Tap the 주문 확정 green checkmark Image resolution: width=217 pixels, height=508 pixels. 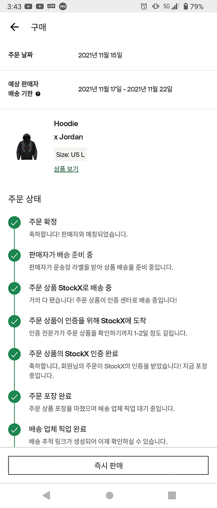coord(14,223)
